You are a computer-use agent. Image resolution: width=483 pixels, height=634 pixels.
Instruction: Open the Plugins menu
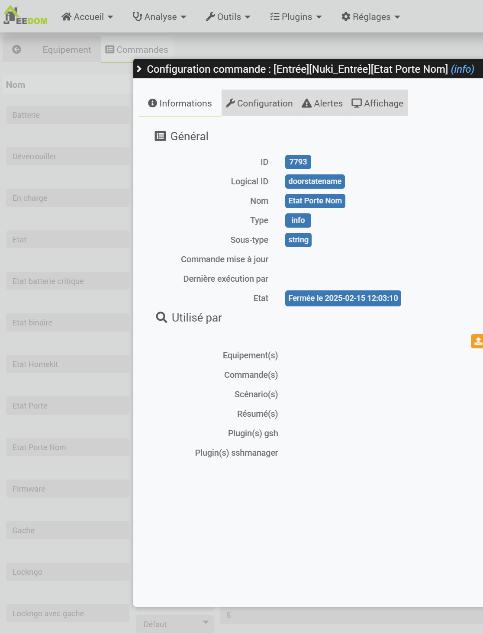point(296,17)
